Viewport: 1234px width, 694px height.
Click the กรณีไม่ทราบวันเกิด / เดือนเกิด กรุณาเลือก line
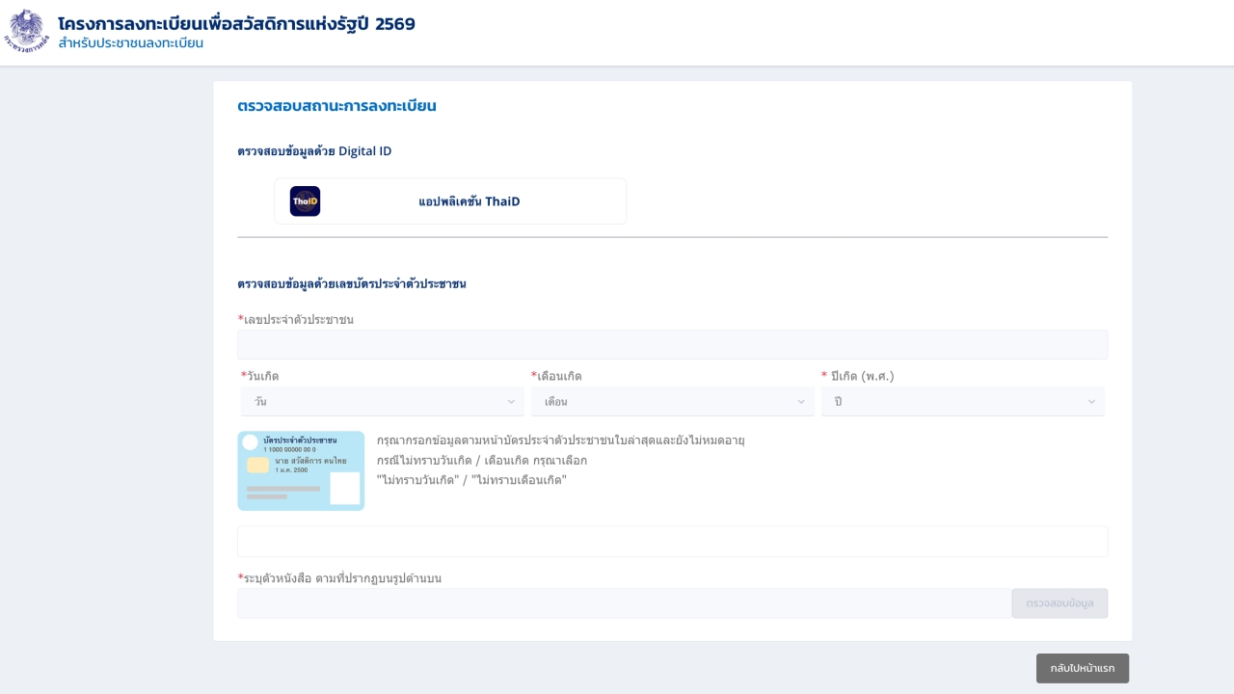pyautogui.click(x=482, y=460)
